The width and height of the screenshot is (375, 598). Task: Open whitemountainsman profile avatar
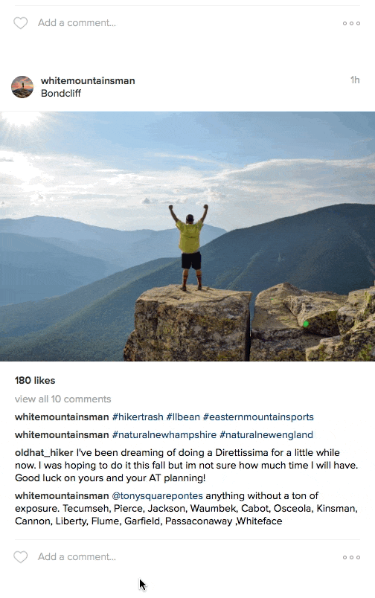coord(22,87)
